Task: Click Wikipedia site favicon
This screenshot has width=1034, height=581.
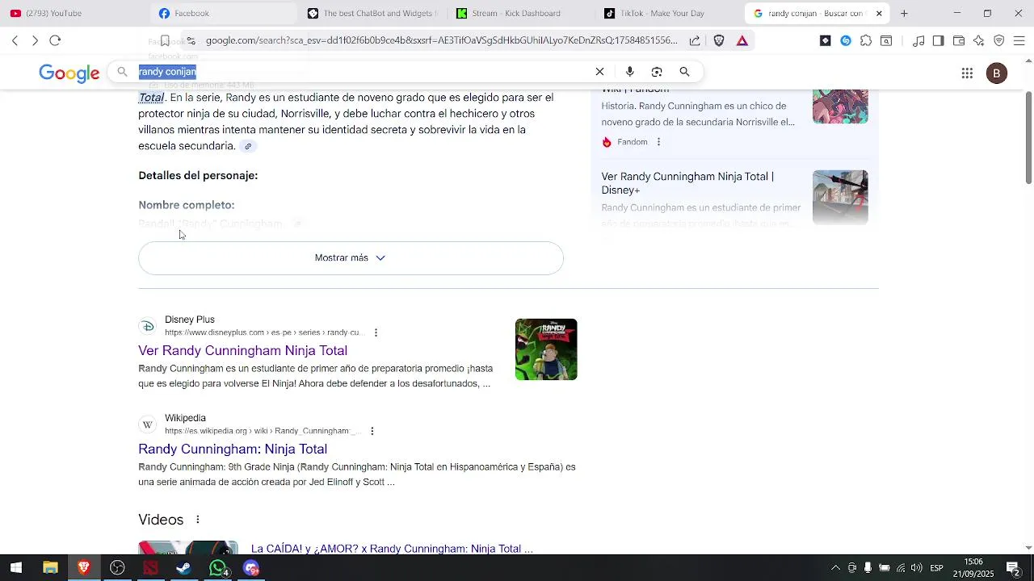Action: pos(147,424)
